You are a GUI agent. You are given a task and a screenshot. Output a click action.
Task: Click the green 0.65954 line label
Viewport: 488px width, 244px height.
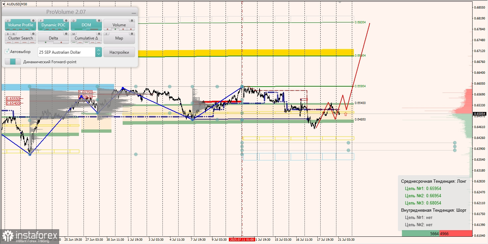[x=360, y=86]
